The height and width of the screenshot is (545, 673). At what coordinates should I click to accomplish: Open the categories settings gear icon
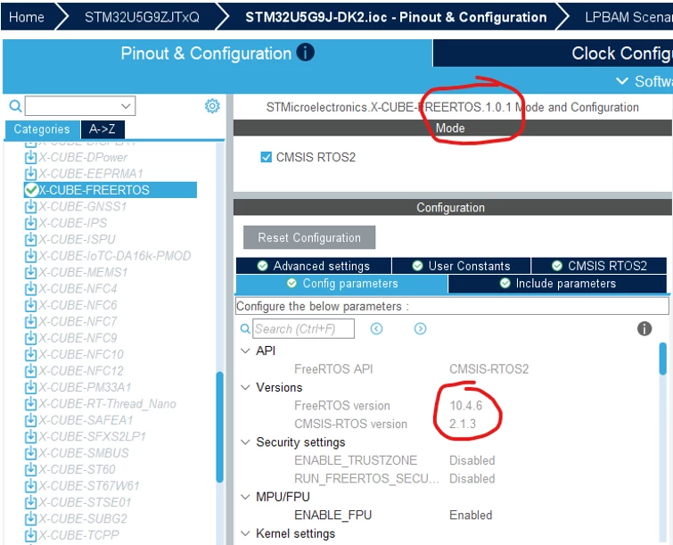pyautogui.click(x=212, y=106)
